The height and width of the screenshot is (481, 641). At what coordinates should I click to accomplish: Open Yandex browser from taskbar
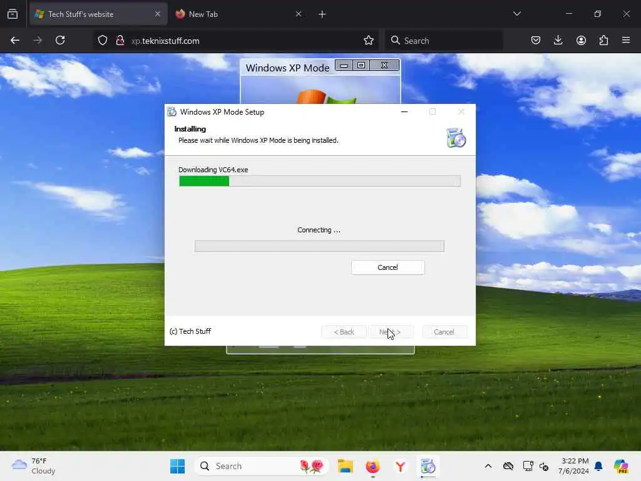pos(401,466)
